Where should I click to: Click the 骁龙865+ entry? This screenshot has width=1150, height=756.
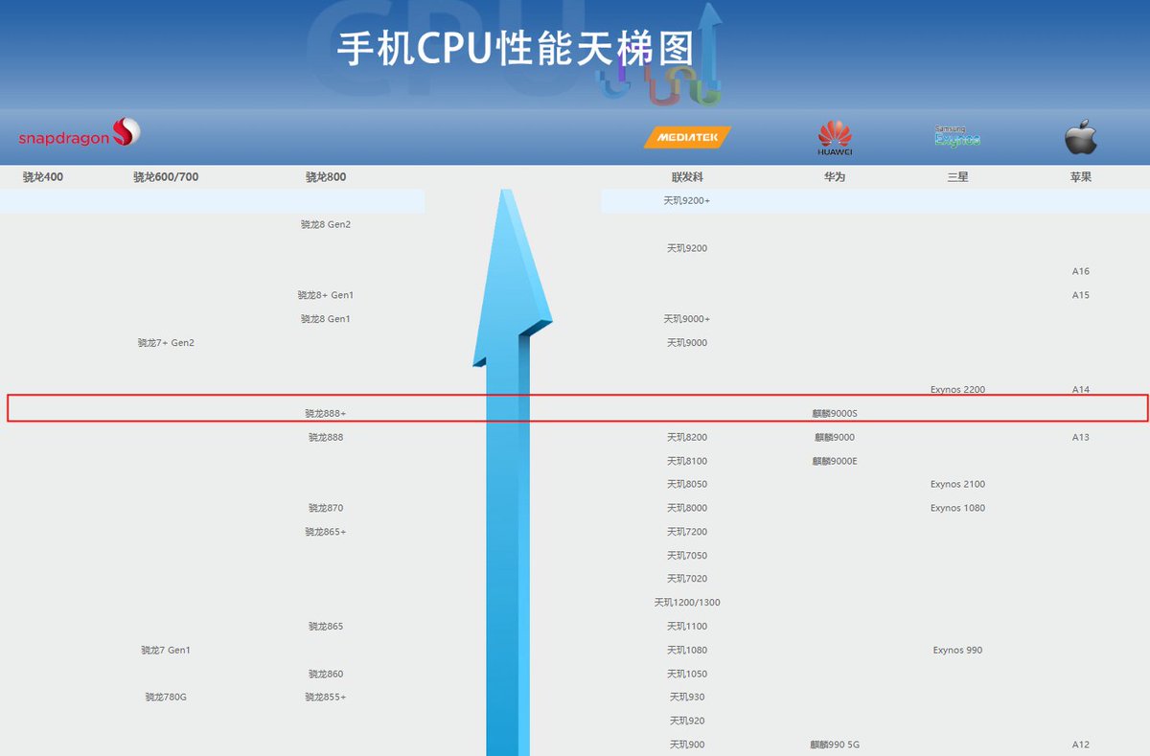326,533
